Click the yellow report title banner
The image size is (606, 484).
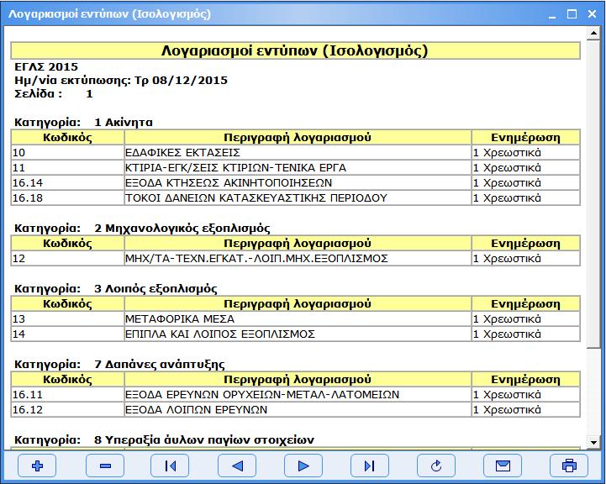(x=296, y=50)
